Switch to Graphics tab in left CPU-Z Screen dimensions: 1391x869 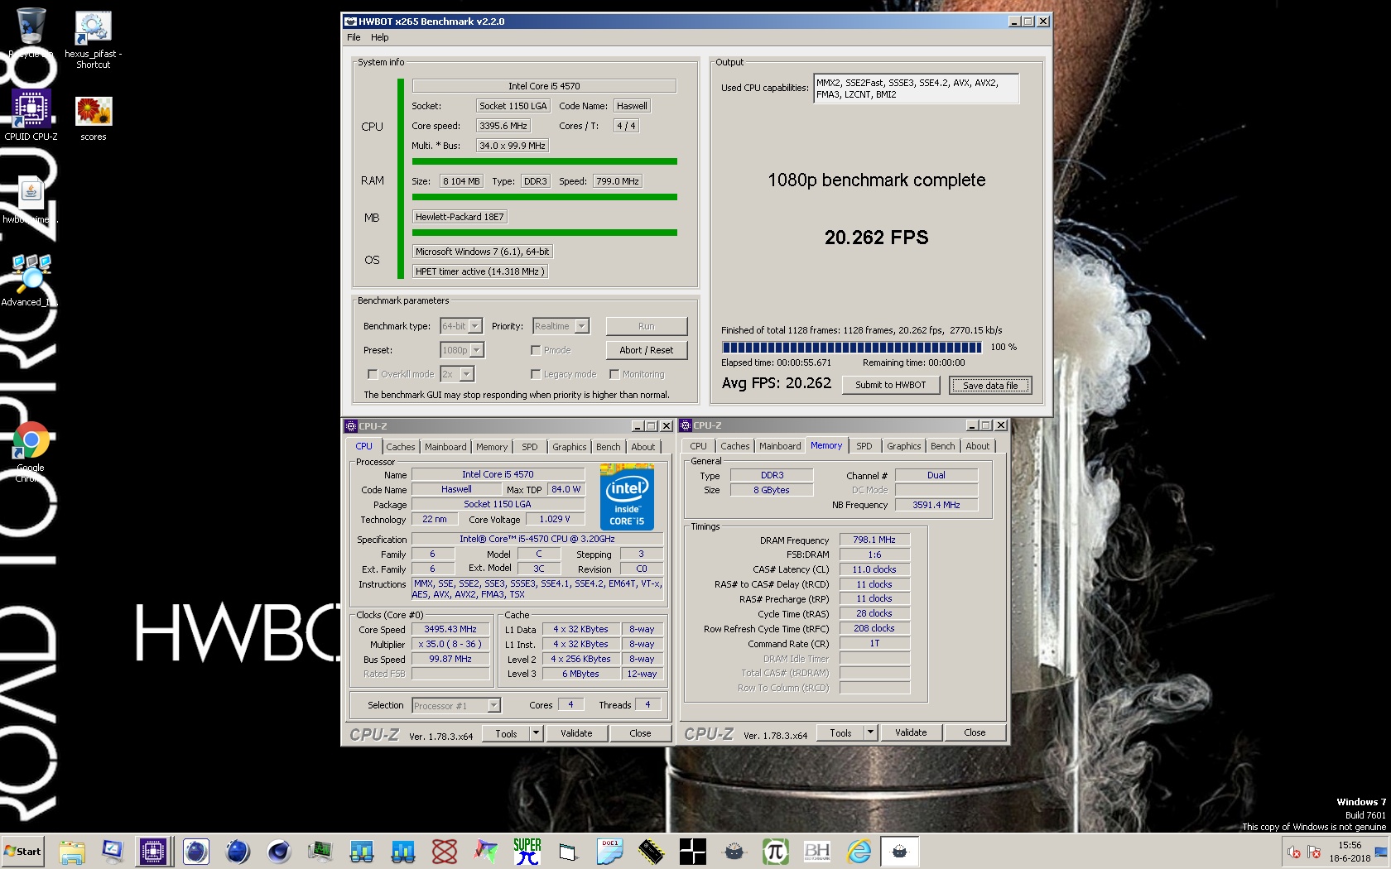click(569, 447)
